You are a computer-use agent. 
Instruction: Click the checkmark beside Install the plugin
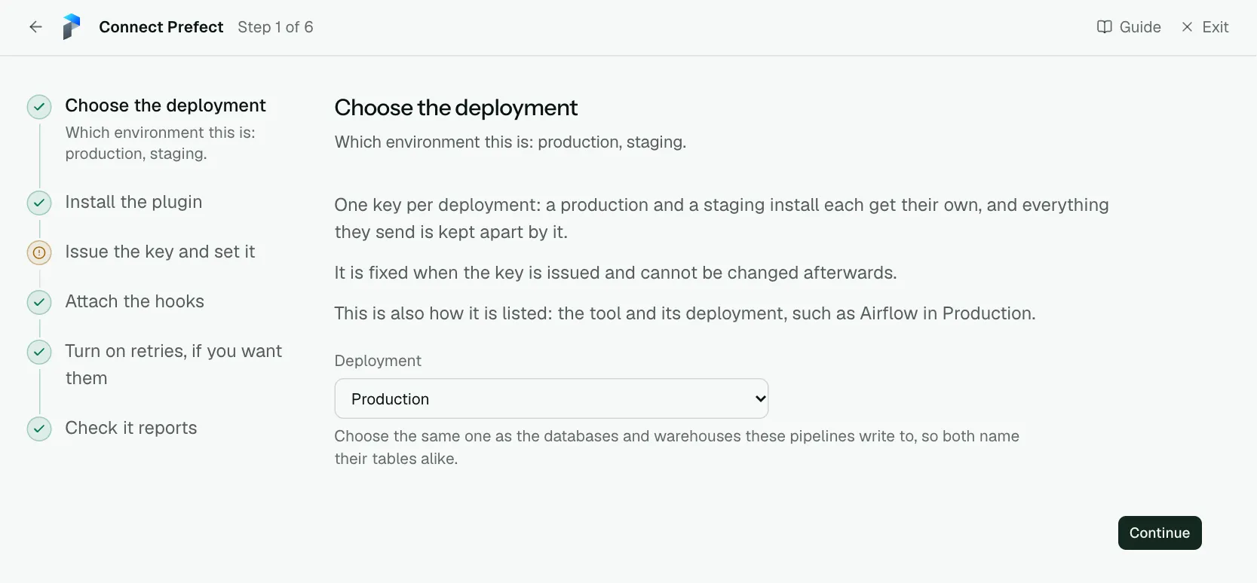[x=39, y=203]
